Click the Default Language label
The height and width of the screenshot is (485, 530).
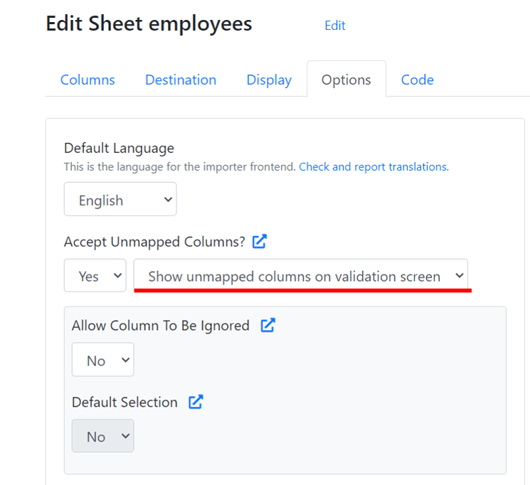coord(119,148)
